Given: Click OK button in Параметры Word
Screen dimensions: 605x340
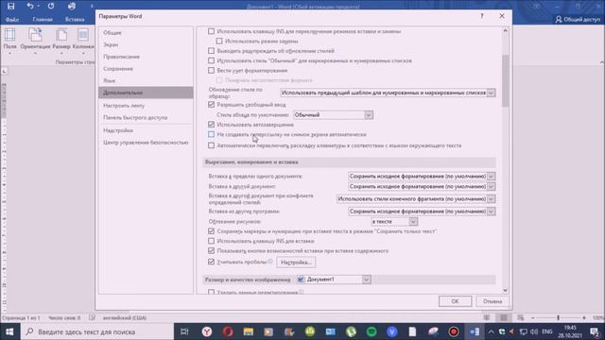Looking at the screenshot, I should (455, 301).
